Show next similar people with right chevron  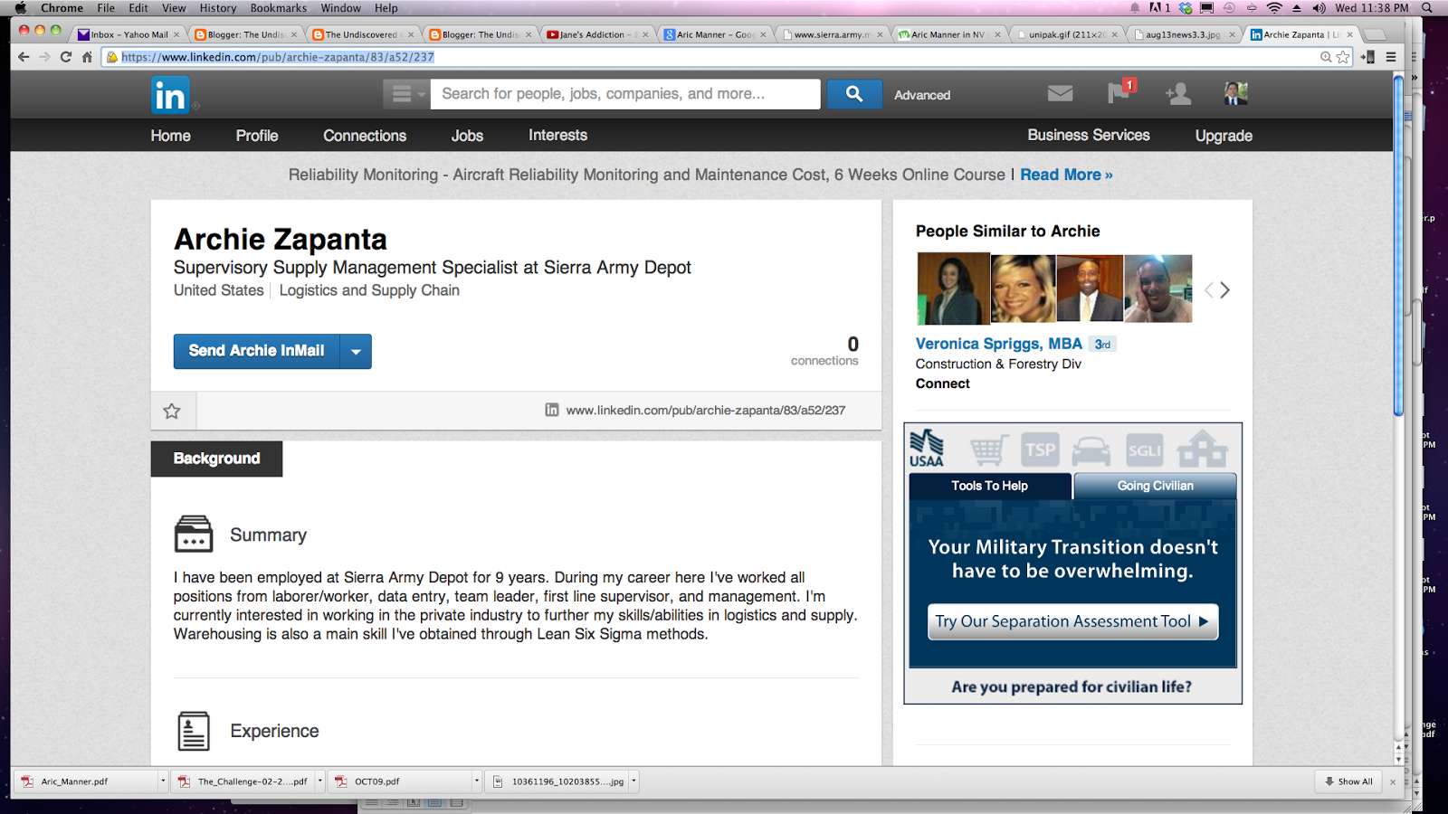click(x=1225, y=290)
